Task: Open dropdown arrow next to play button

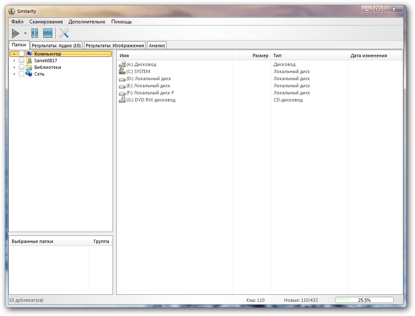Action: (25, 33)
